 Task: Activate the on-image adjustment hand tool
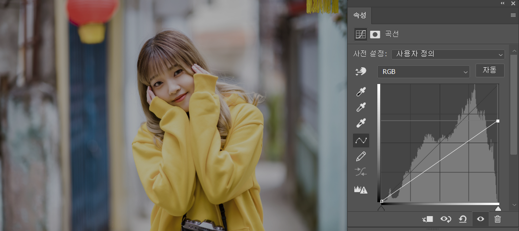[x=361, y=72]
